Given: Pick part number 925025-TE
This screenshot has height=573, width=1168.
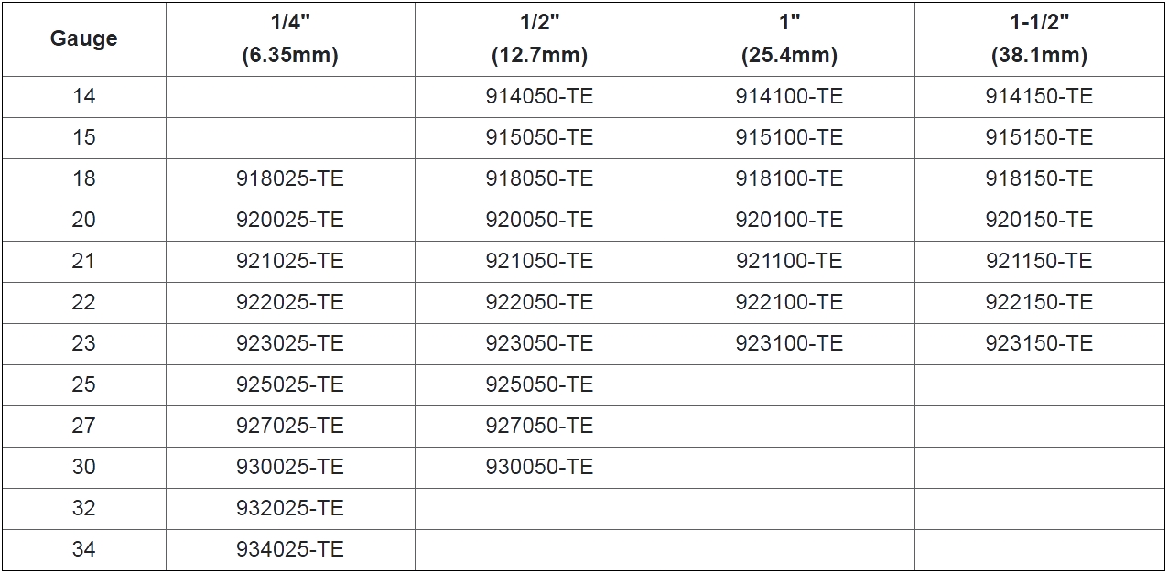Looking at the screenshot, I should tap(290, 384).
